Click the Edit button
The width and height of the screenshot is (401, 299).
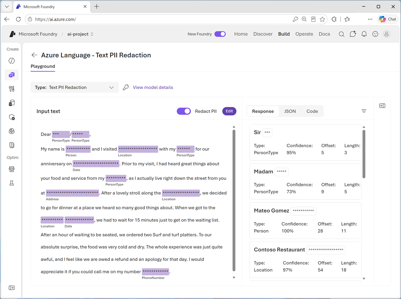pos(229,111)
